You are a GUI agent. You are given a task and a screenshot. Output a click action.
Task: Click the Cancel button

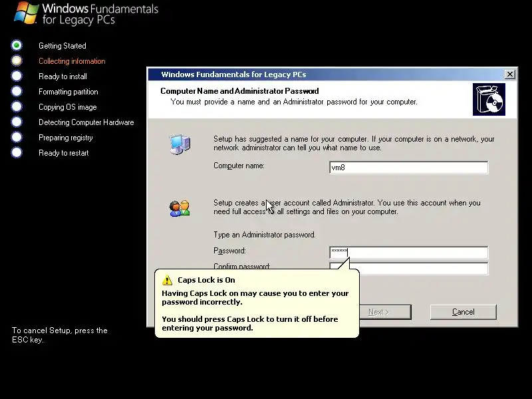463,312
